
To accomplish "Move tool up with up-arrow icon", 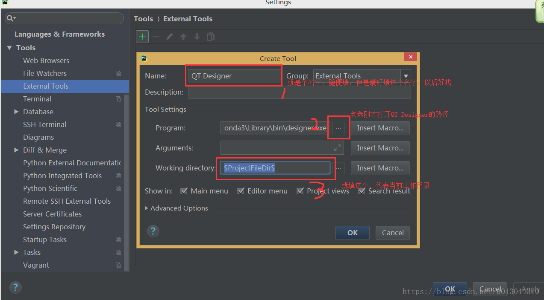I will [183, 37].
